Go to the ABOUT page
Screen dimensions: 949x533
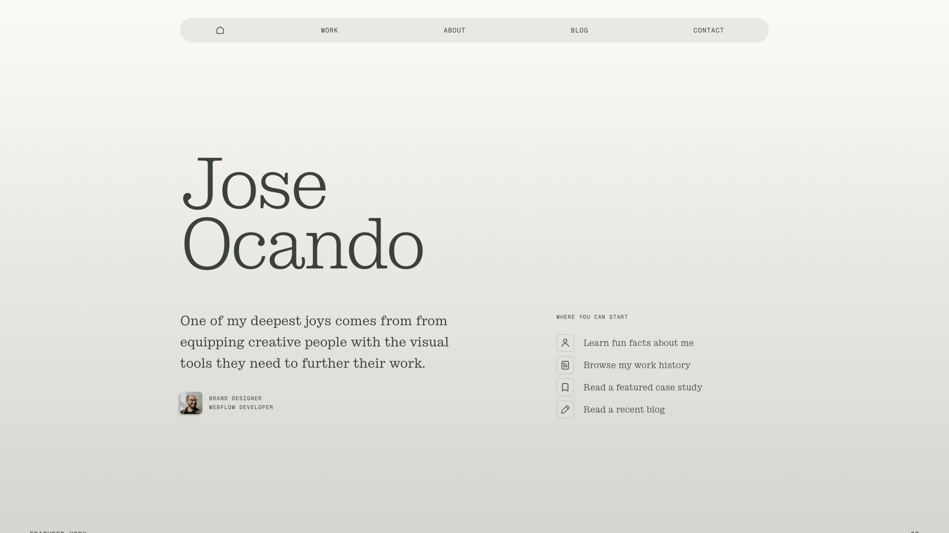454,31
